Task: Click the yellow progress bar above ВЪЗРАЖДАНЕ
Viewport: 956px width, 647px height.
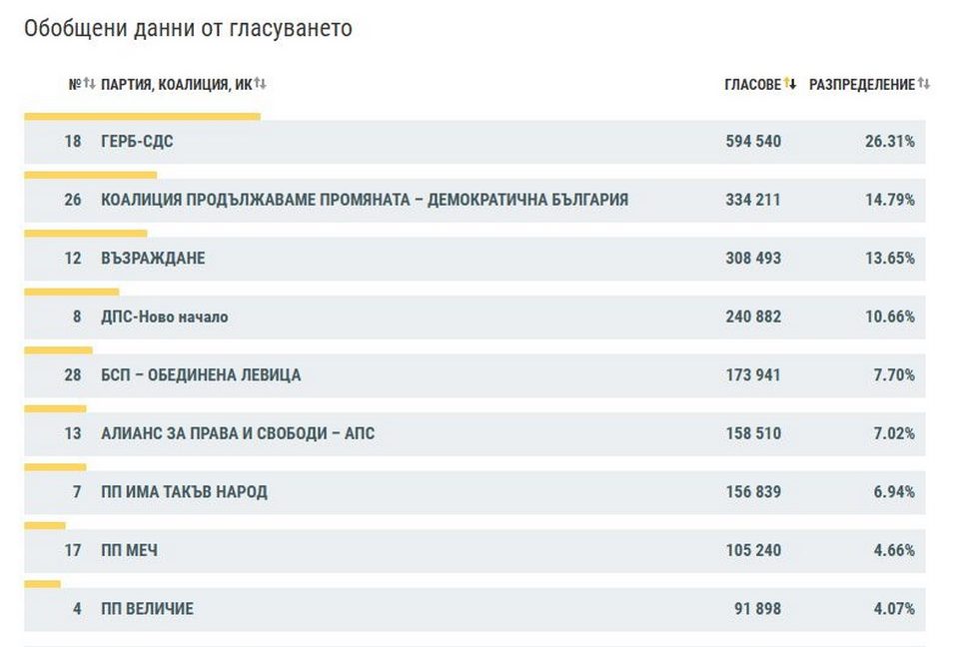Action: [x=85, y=234]
